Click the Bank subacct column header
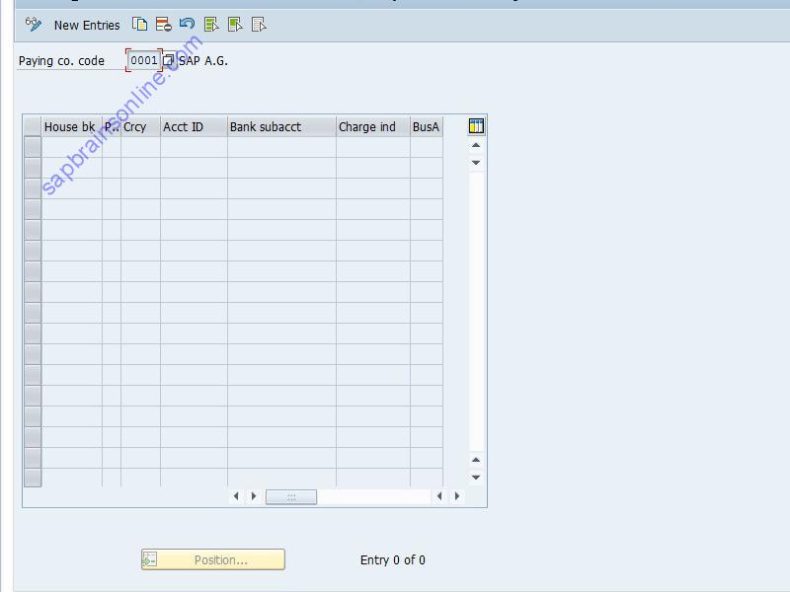The height and width of the screenshot is (592, 790). [x=280, y=126]
